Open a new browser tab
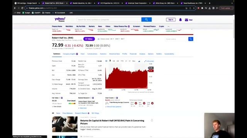Screen dimensions: 247x138 coord(210,3)
